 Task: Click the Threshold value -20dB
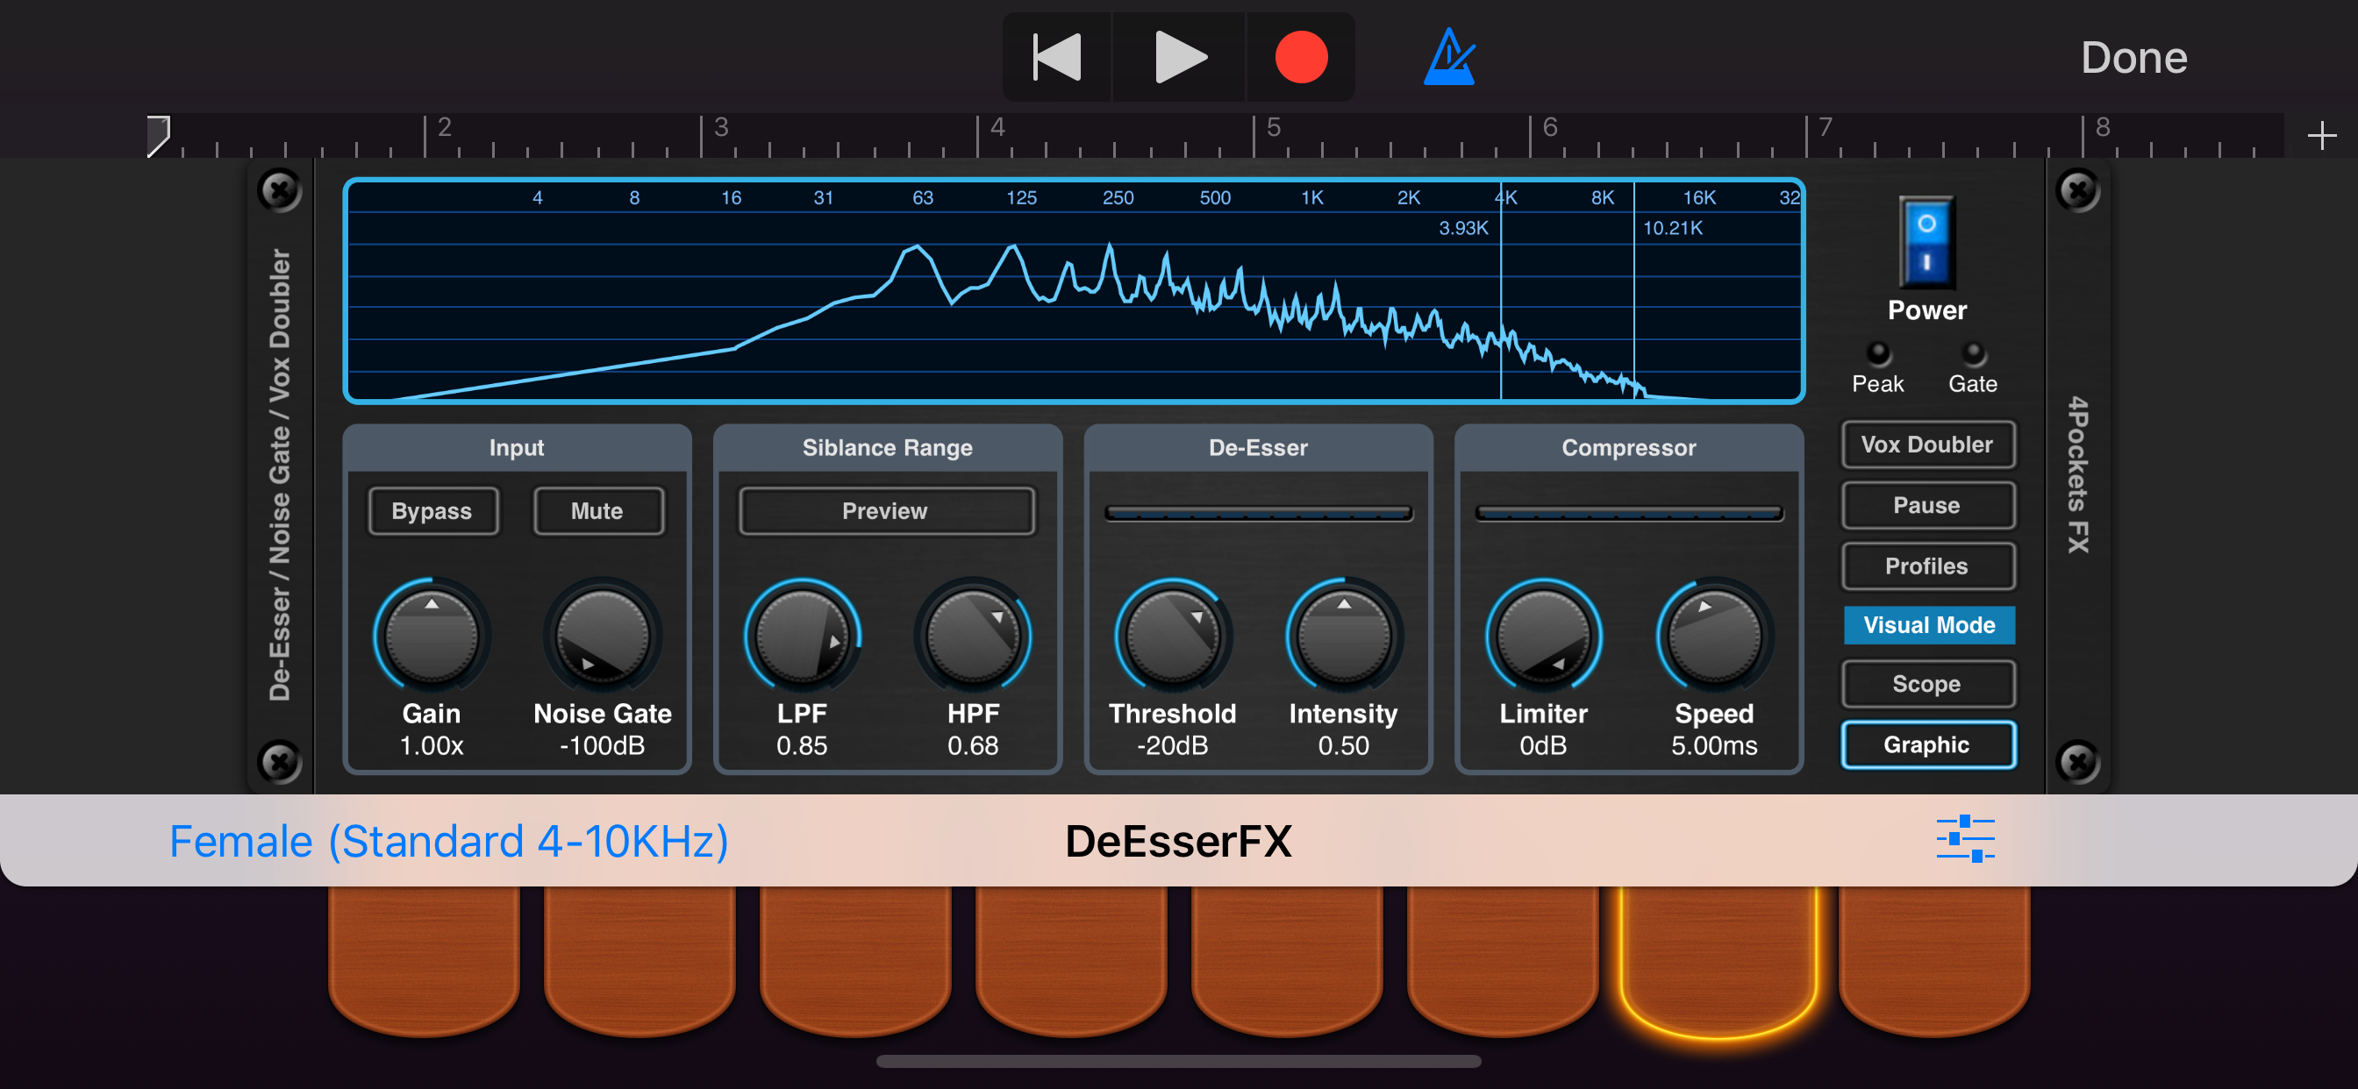[x=1173, y=746]
